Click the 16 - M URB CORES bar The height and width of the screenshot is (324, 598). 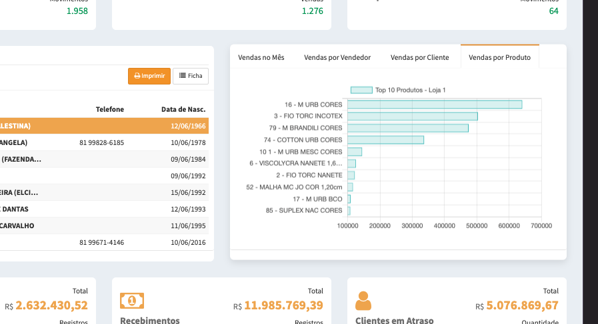pyautogui.click(x=434, y=104)
